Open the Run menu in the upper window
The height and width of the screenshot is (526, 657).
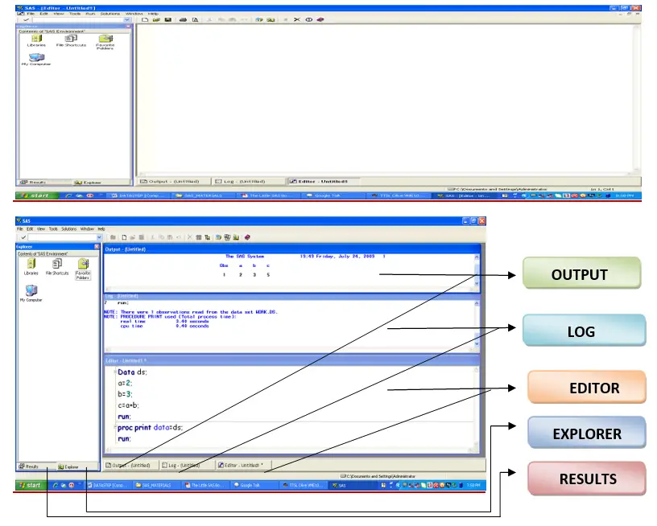pos(89,14)
